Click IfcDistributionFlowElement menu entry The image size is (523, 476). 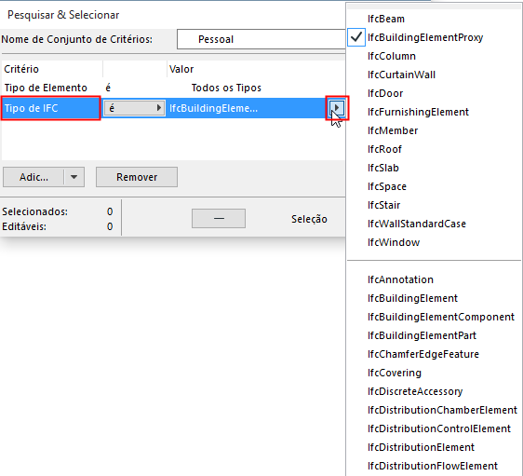point(433,466)
